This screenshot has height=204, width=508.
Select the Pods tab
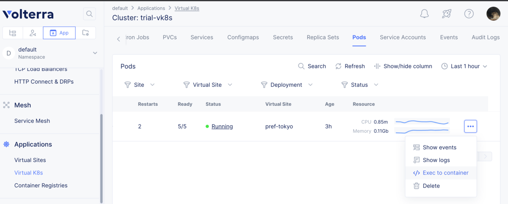tap(359, 37)
